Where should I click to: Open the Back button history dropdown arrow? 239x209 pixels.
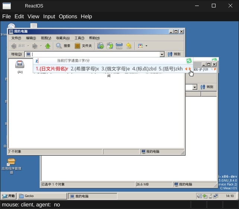(x=28, y=46)
